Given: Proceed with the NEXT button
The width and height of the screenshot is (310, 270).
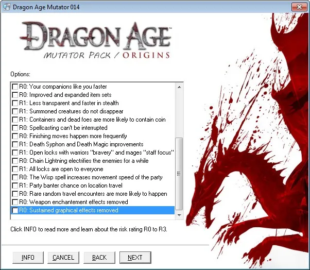Looking at the screenshot, I should [x=135, y=258].
